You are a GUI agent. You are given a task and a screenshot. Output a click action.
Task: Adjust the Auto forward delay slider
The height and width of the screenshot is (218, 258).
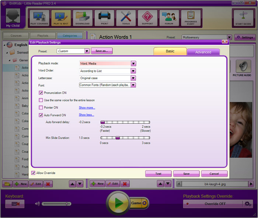coord(102,122)
